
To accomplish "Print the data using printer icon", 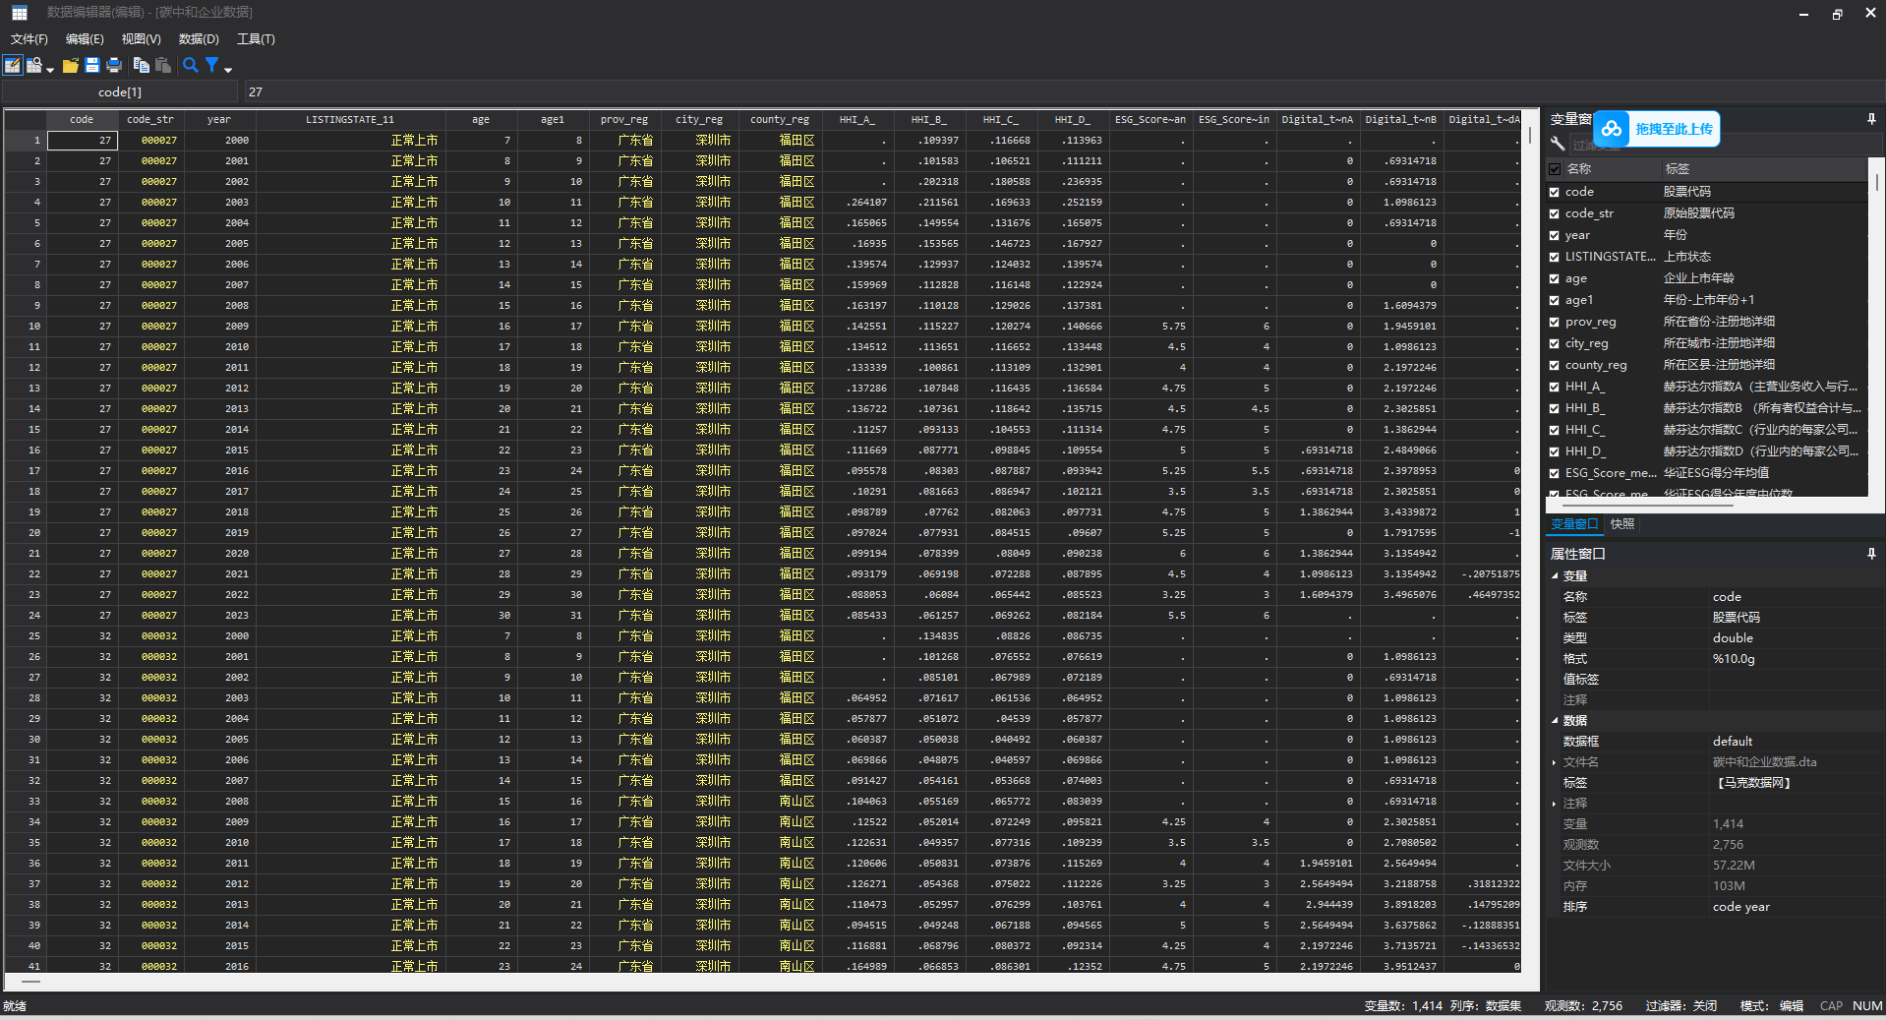I will (114, 65).
